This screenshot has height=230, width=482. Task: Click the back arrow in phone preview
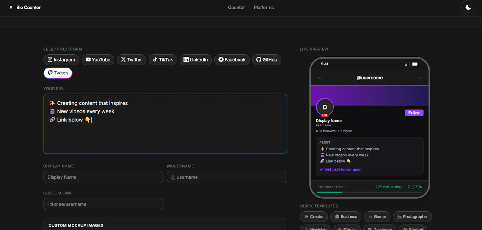[320, 78]
